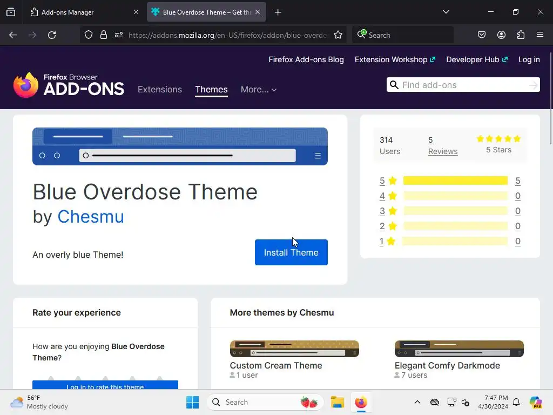Expand the list all tabs chevron
The height and width of the screenshot is (415, 553).
[x=446, y=12]
